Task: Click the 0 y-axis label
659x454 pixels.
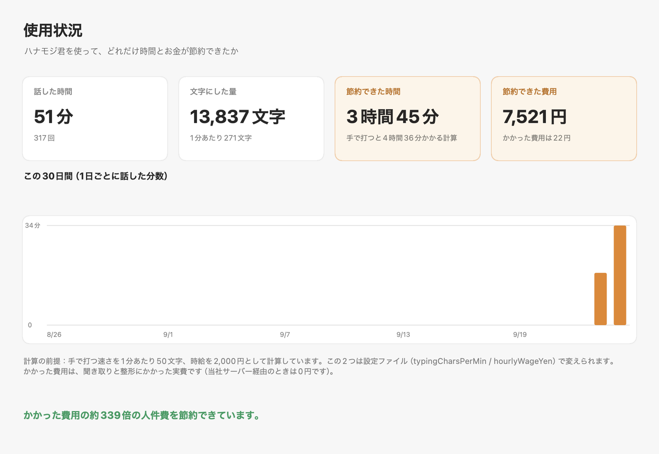Action: (x=30, y=325)
